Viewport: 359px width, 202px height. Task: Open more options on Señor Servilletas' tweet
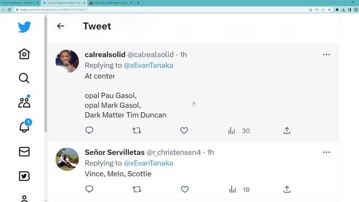coord(326,152)
